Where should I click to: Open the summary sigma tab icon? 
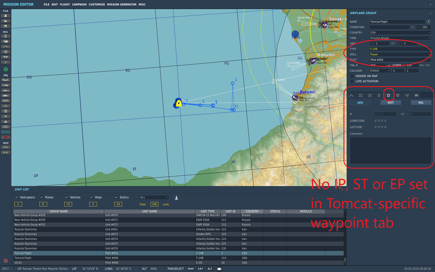[x=379, y=95]
